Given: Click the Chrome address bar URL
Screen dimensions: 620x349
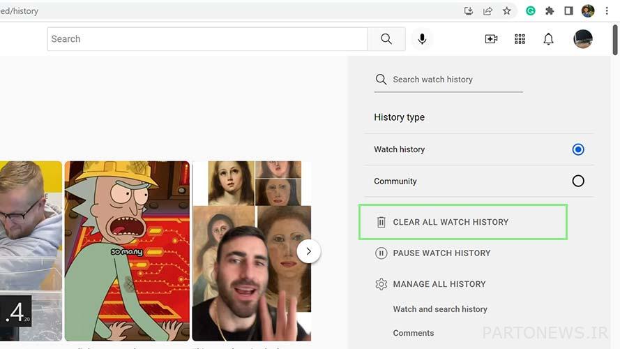Looking at the screenshot, I should (x=19, y=11).
